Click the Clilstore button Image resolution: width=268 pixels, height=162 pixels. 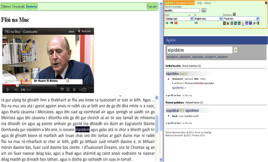[6, 6]
